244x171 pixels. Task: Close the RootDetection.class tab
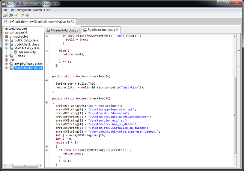coord(117,29)
